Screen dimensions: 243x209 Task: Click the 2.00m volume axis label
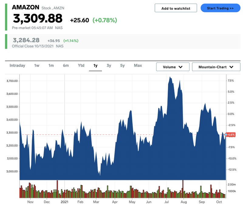[232, 184]
